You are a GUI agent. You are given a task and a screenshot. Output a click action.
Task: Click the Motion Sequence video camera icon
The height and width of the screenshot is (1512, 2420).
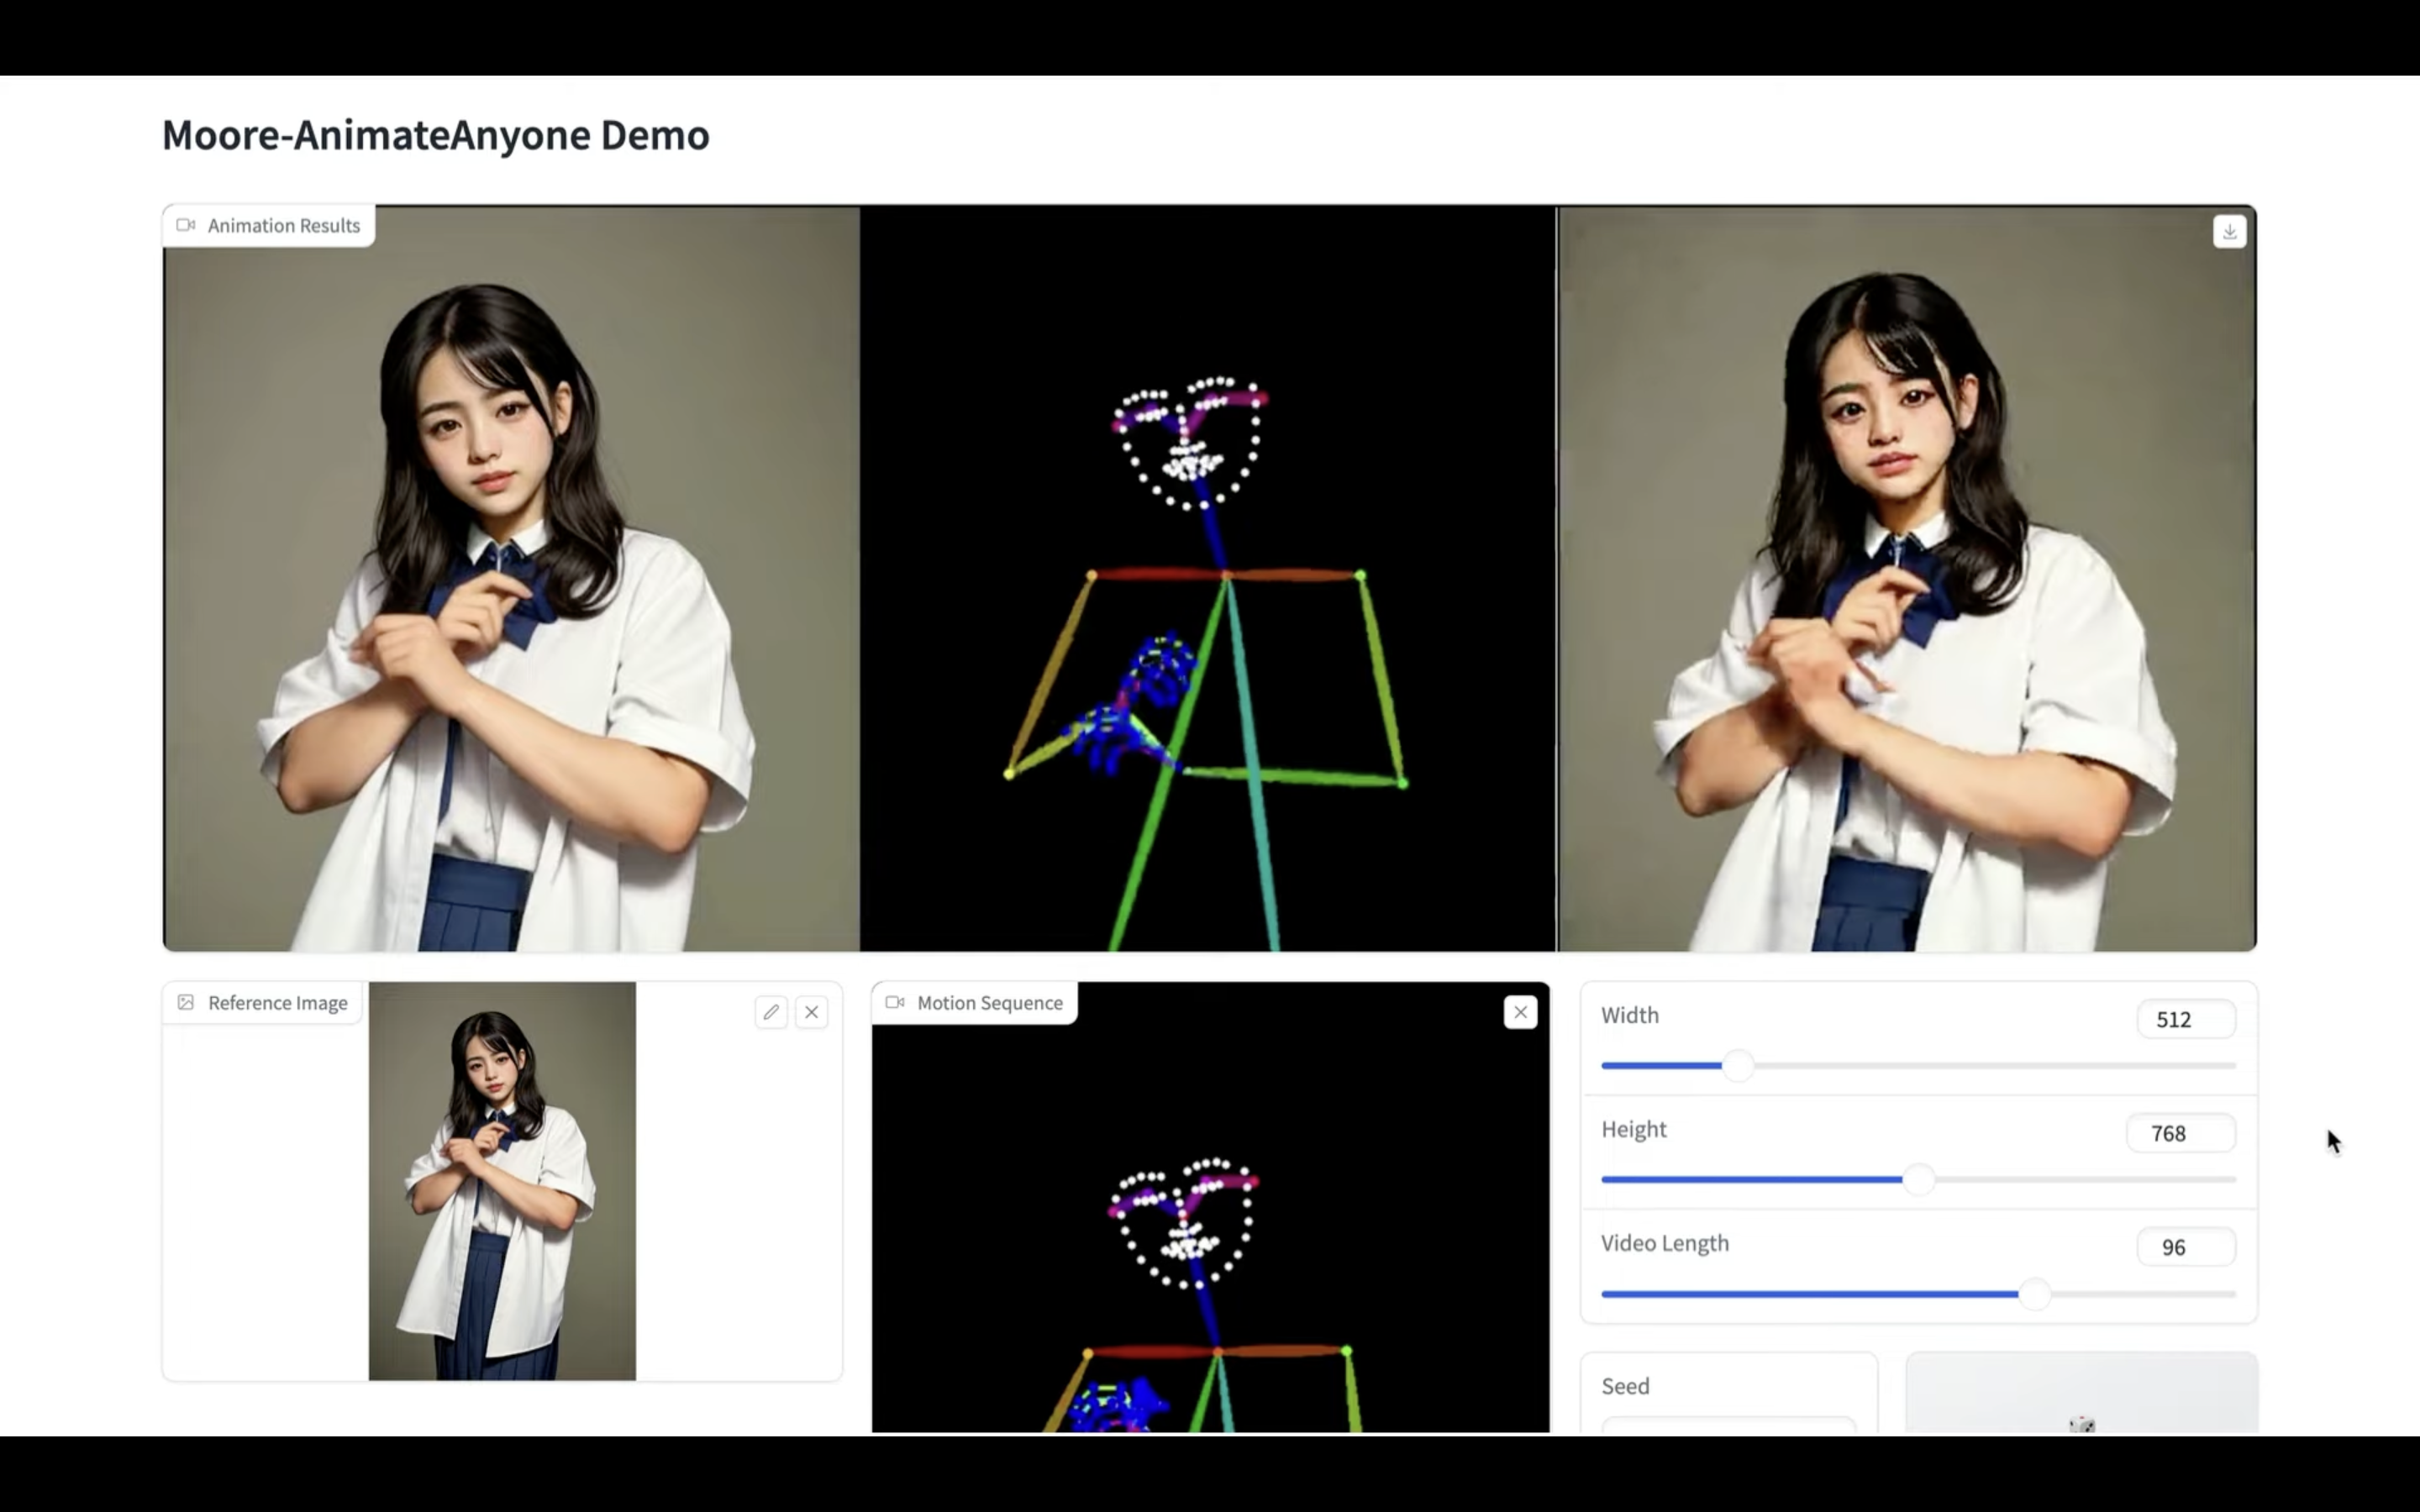(895, 1002)
